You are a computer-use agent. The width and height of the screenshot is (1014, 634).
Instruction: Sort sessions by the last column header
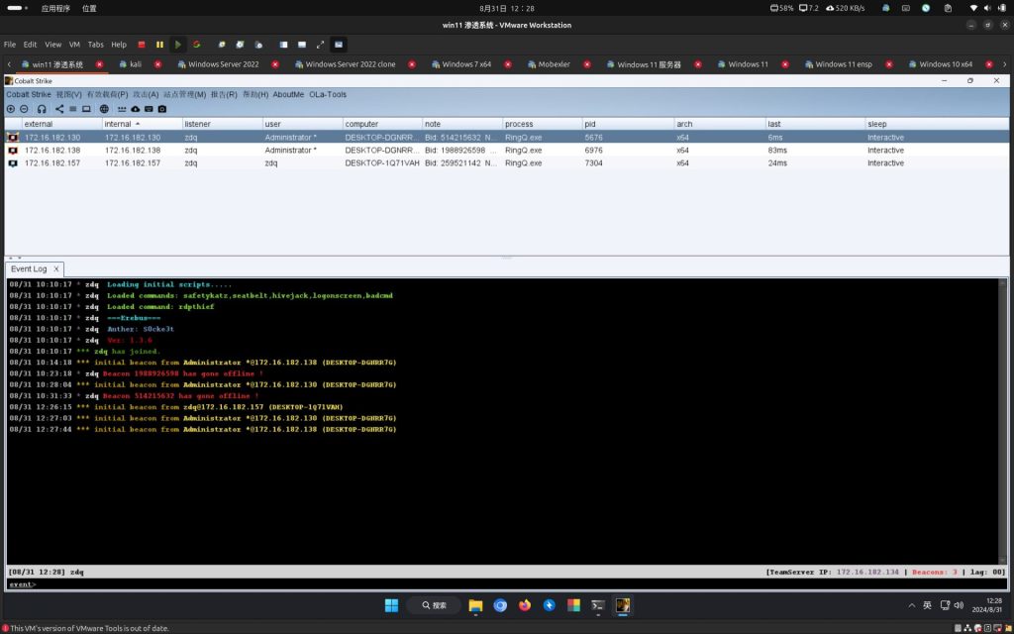(x=816, y=124)
